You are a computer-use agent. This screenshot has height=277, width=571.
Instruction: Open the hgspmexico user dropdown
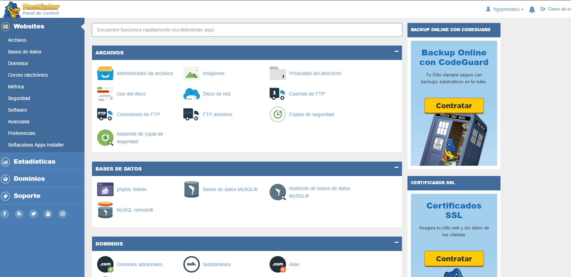click(x=505, y=9)
